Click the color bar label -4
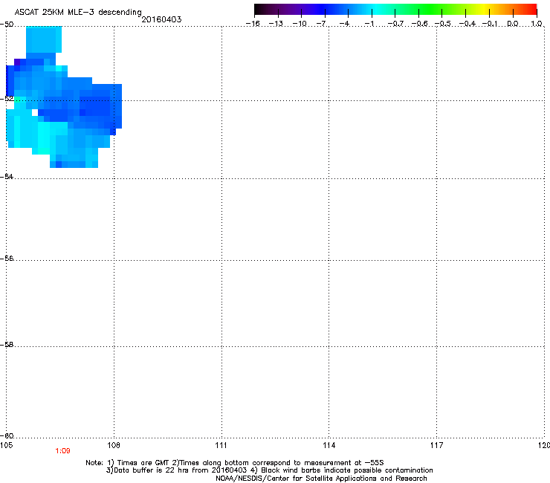This screenshot has width=550, height=483. tap(345, 24)
